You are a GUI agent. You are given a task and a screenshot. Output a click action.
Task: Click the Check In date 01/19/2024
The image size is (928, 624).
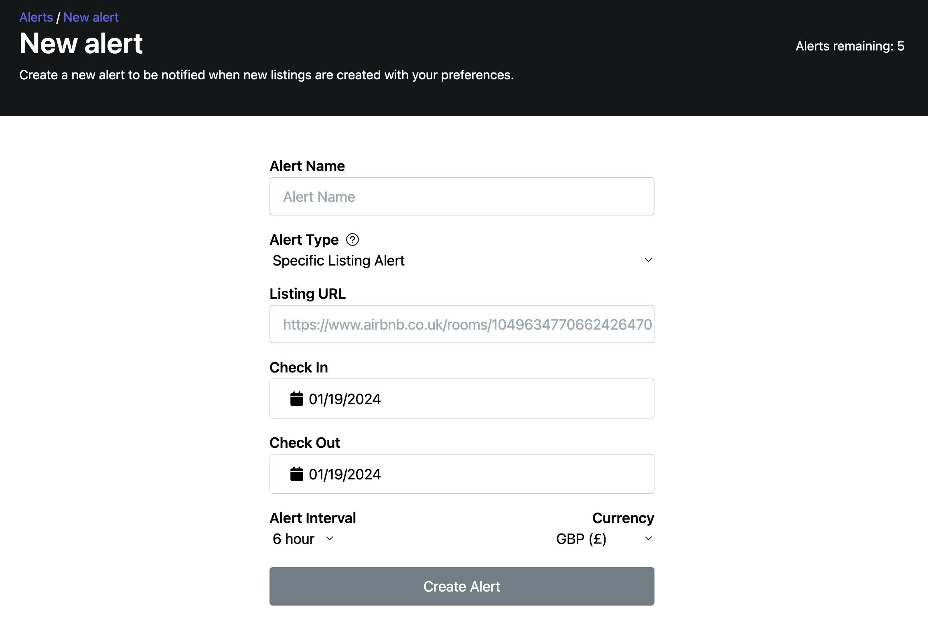344,399
